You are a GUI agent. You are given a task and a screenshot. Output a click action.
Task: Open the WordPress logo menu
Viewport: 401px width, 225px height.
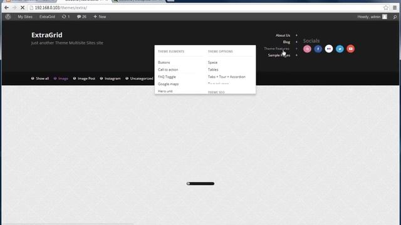(x=8, y=17)
